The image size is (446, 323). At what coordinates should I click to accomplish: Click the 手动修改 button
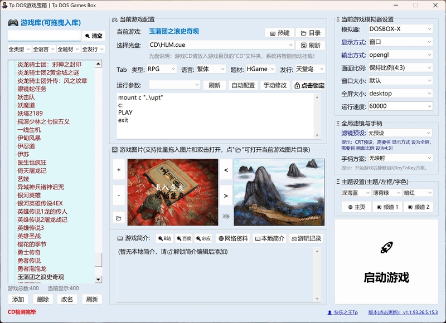275,86
